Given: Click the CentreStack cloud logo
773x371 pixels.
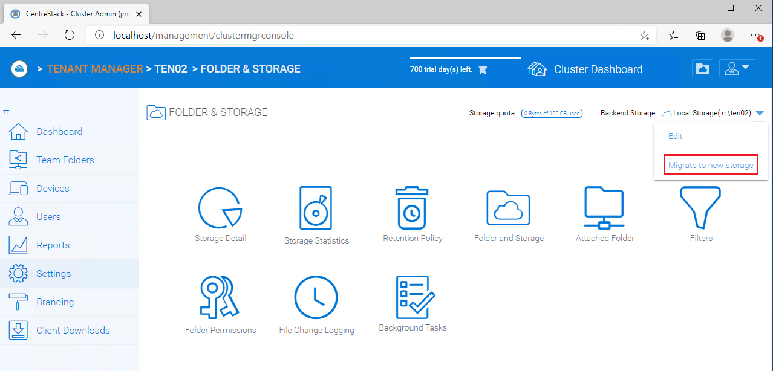Looking at the screenshot, I should 19,68.
